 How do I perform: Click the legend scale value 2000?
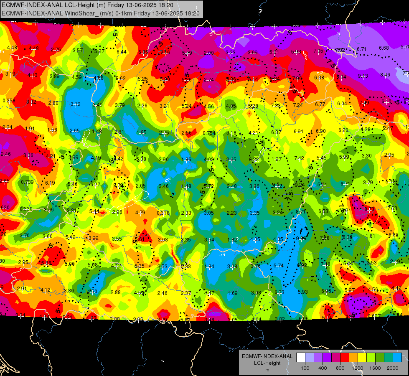click(x=393, y=368)
